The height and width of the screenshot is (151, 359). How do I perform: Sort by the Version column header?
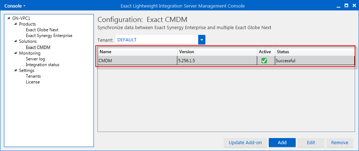[x=217, y=52]
